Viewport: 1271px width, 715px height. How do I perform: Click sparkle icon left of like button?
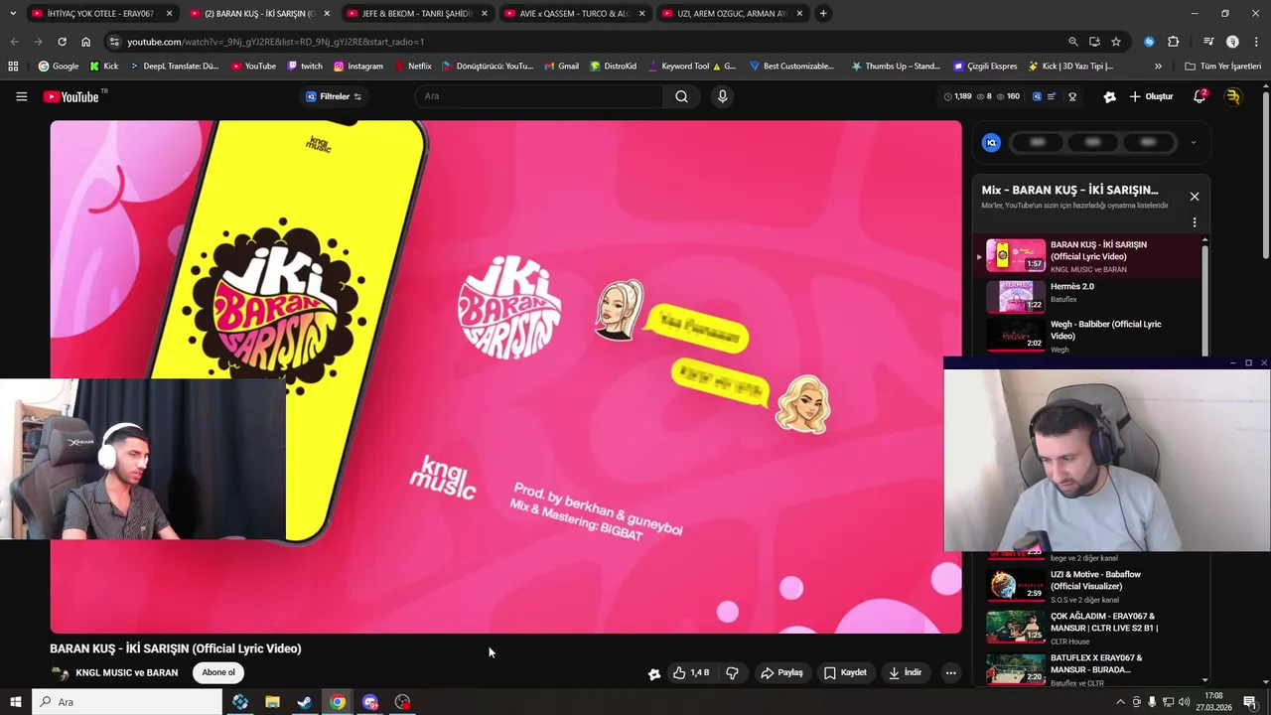654,673
